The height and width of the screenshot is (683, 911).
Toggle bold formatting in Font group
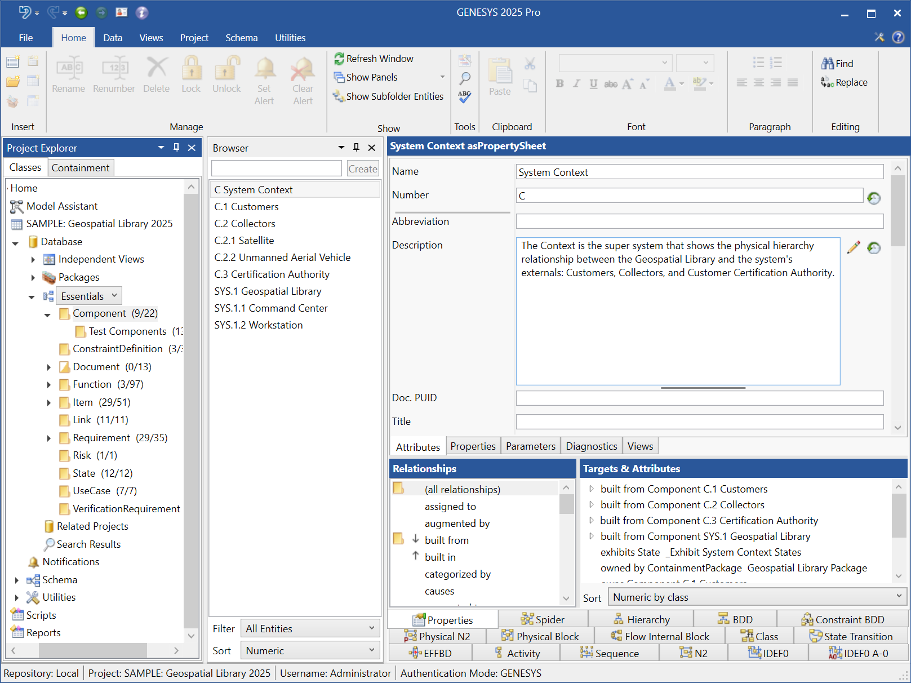pyautogui.click(x=559, y=83)
